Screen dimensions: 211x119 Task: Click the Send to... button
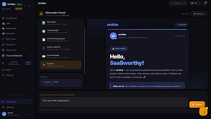[199, 14]
